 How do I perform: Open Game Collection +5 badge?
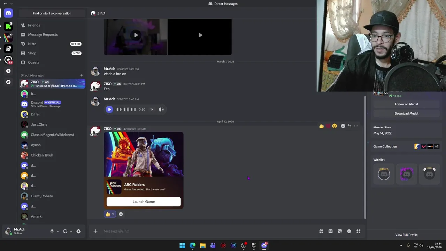tap(437, 146)
